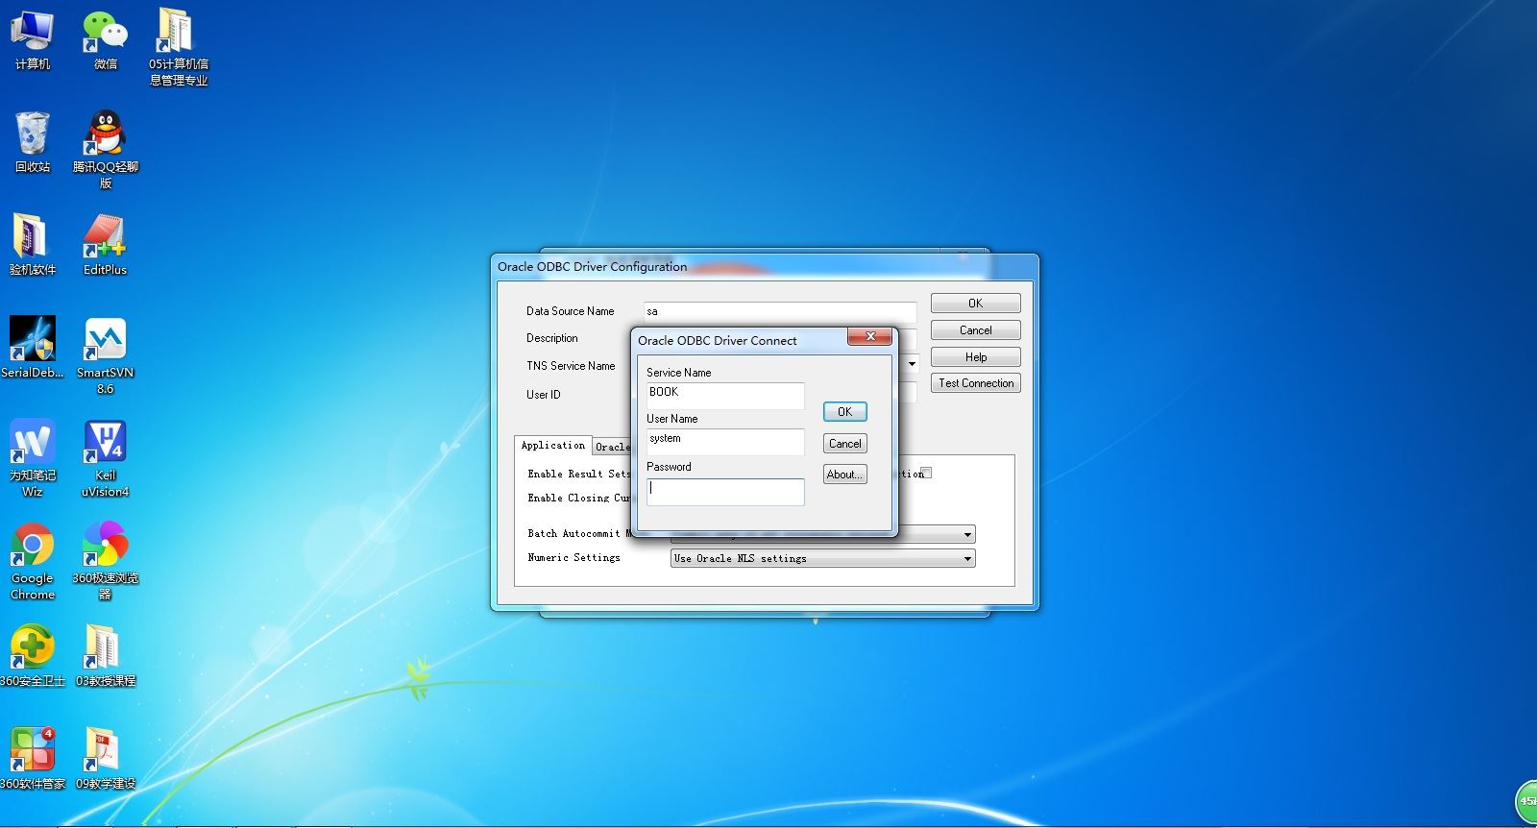1537x828 pixels.
Task: Toggle the checkbox in the Application tab
Action: pyautogui.click(x=927, y=473)
